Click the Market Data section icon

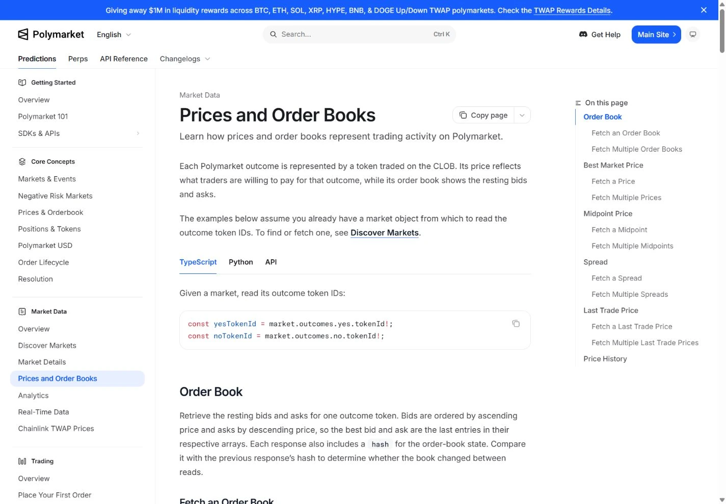(22, 311)
